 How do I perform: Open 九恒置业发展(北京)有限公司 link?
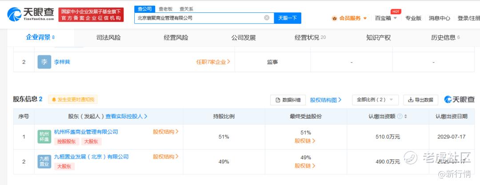(x=91, y=157)
